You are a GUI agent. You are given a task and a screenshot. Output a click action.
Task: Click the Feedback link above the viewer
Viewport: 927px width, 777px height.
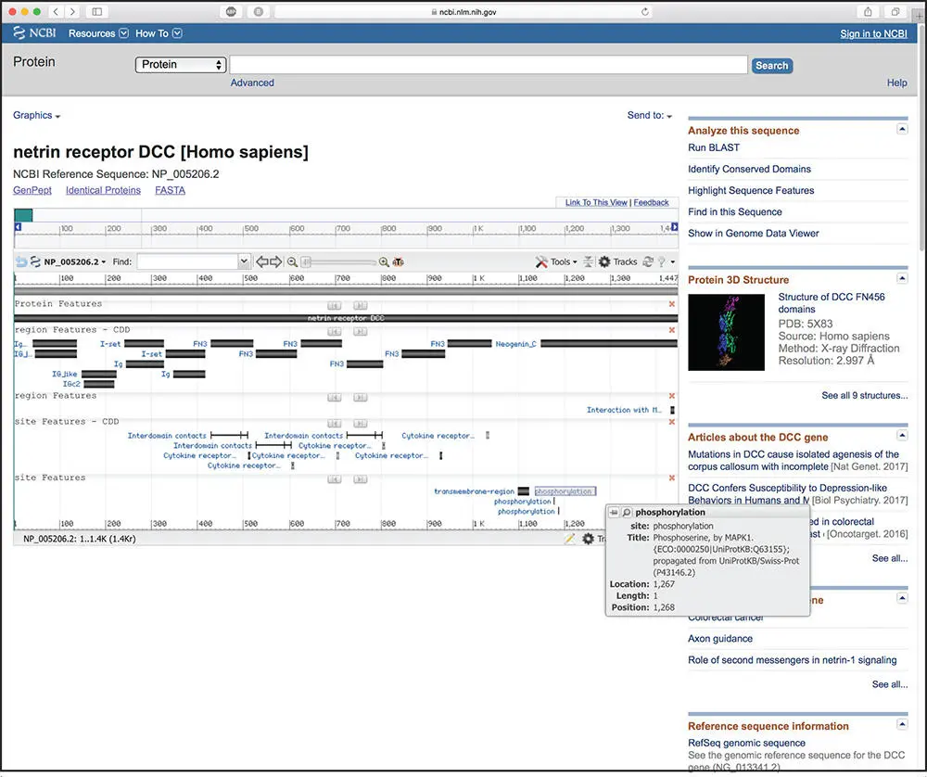point(651,202)
